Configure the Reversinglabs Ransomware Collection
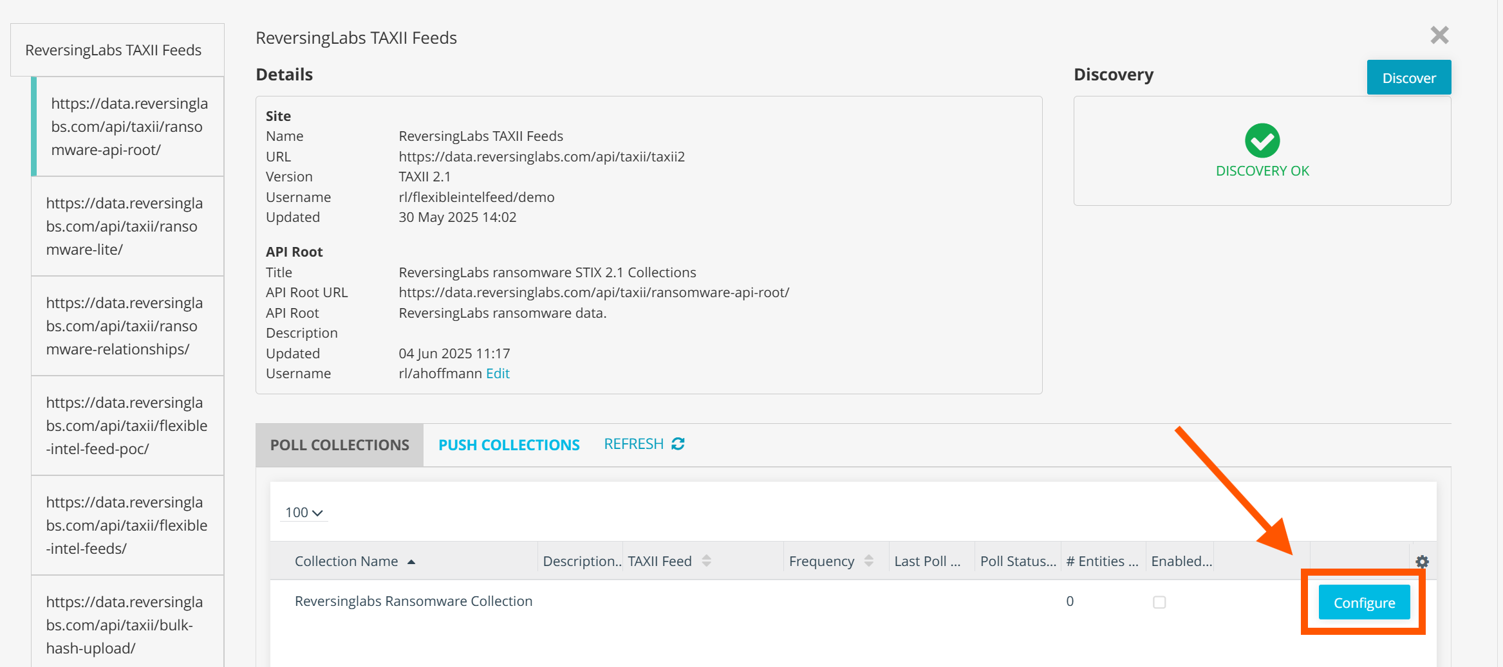 coord(1364,603)
